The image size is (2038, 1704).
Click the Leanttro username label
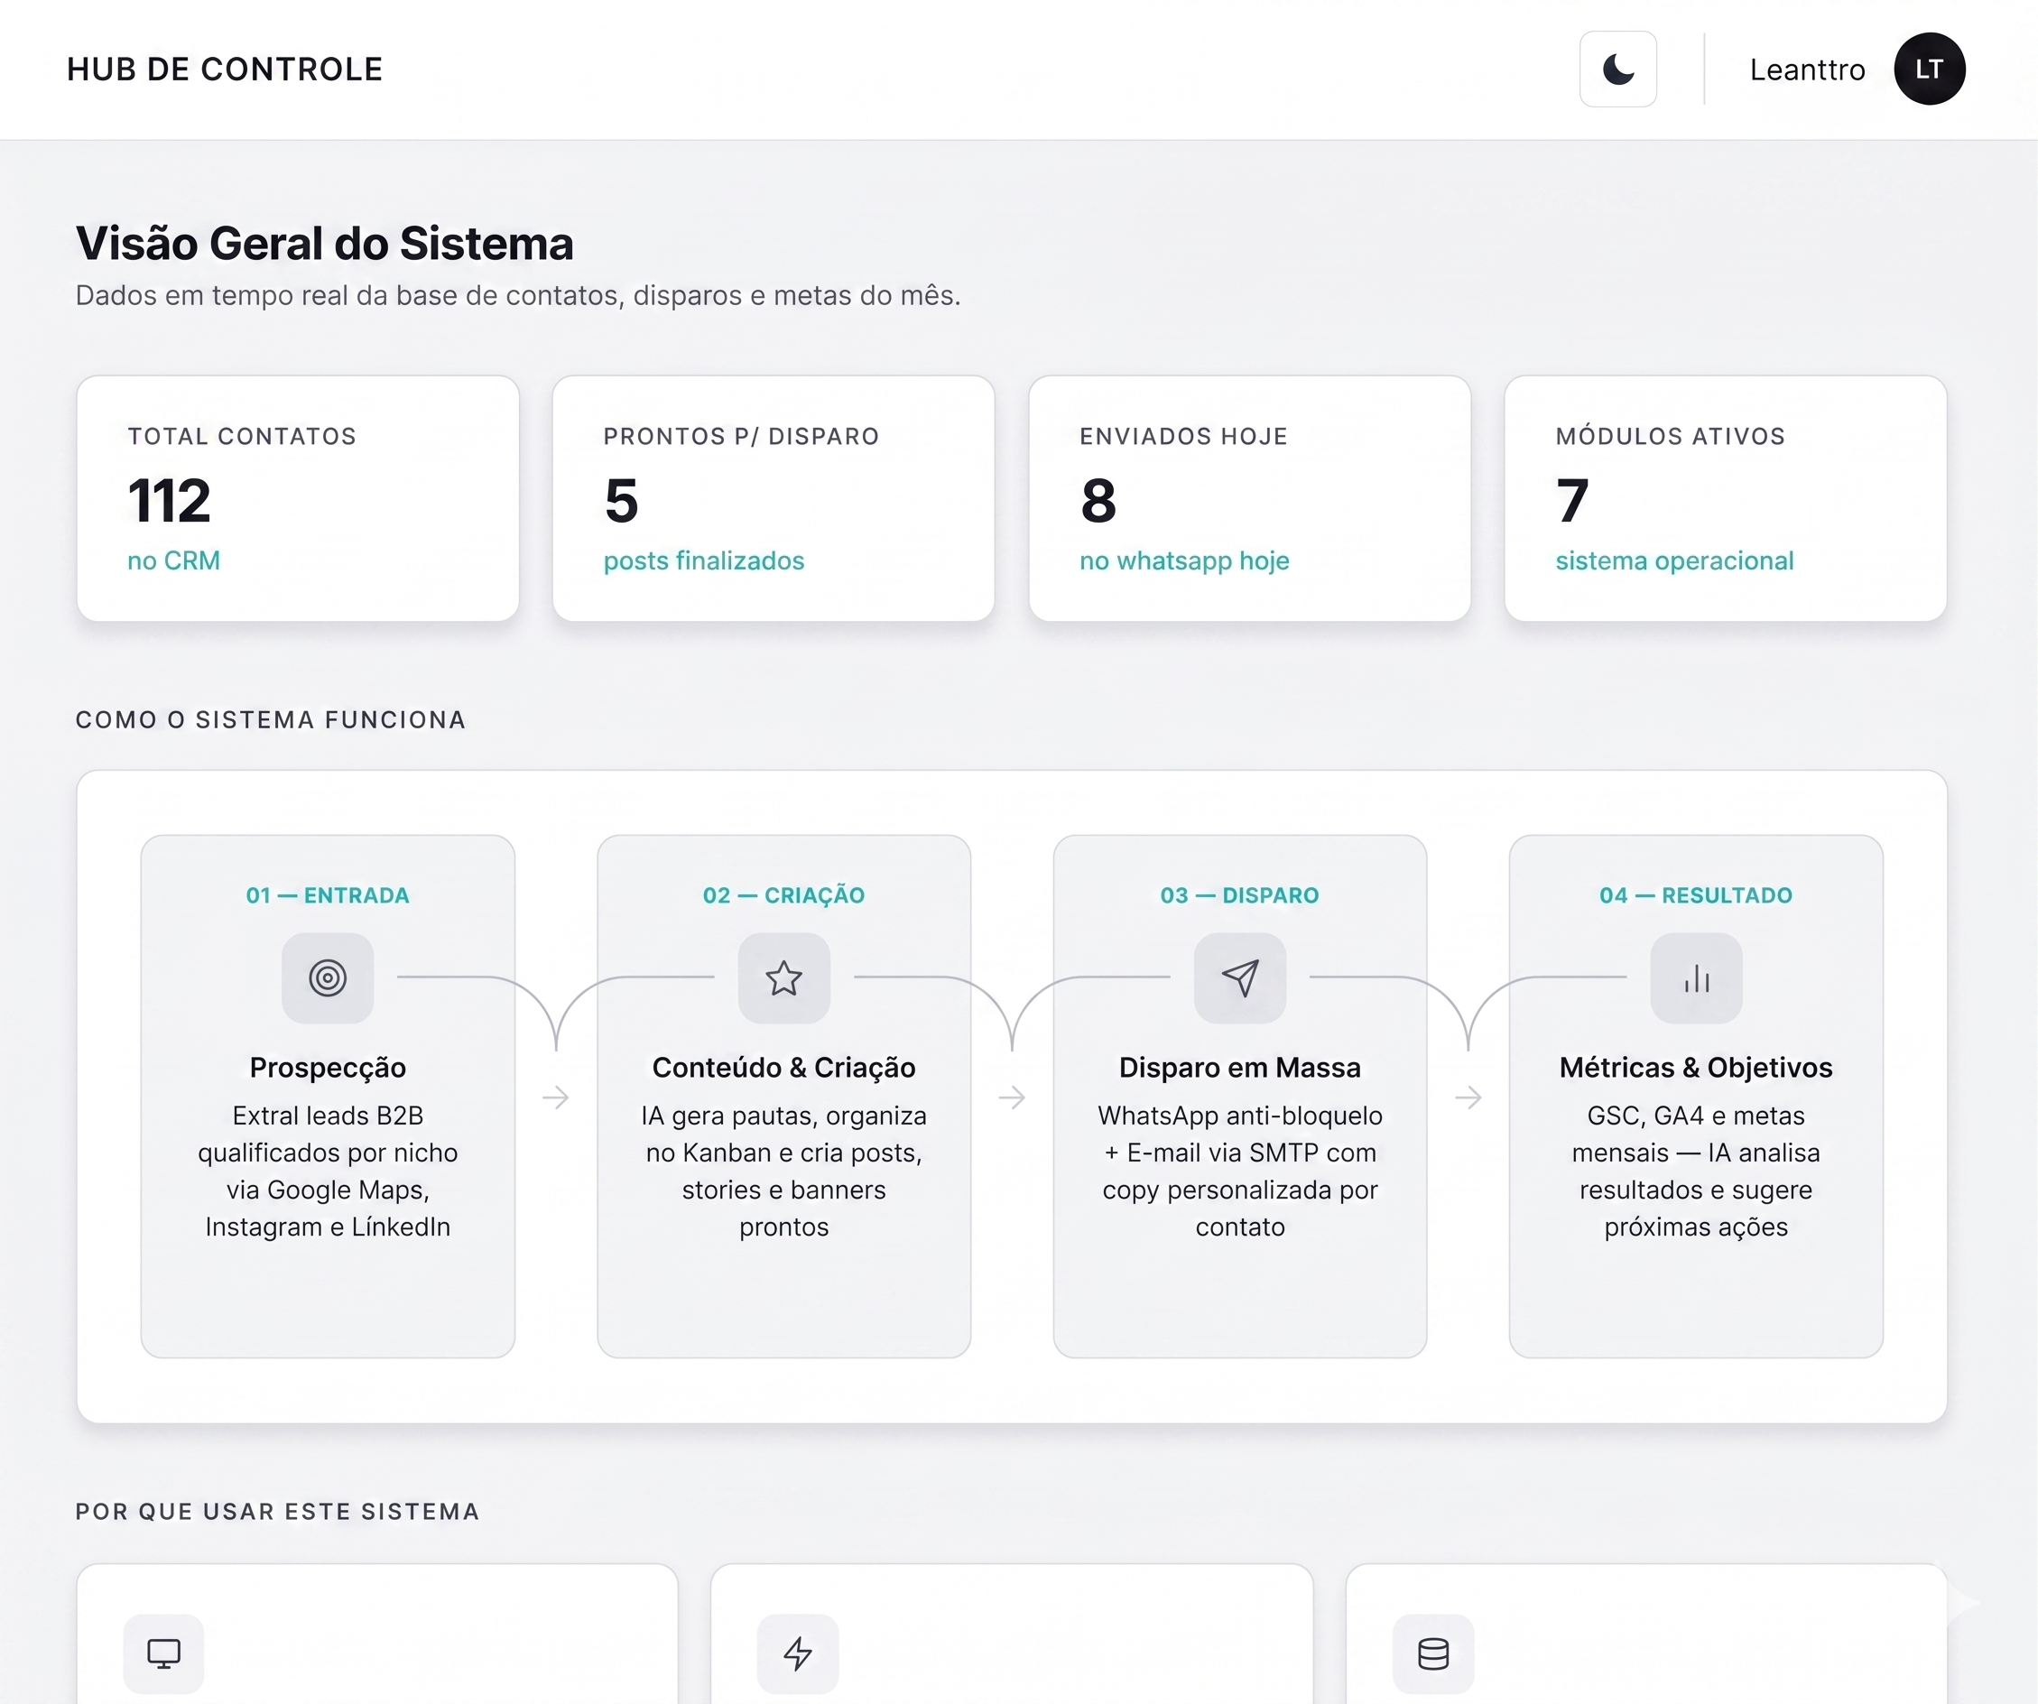point(1806,69)
